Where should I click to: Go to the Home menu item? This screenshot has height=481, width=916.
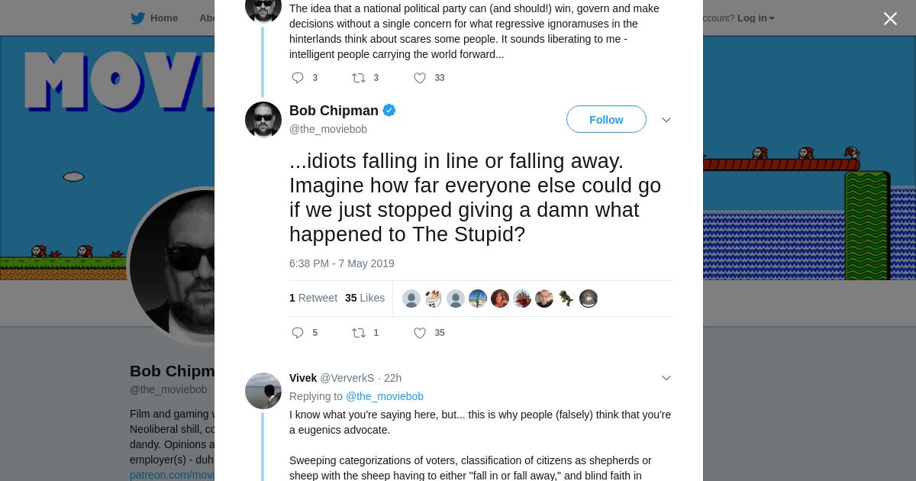click(163, 18)
